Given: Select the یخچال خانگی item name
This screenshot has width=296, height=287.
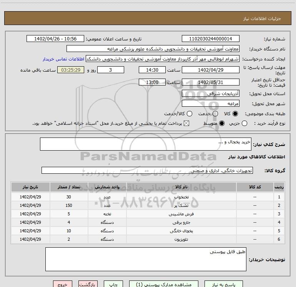Looking at the screenshot, I should pos(181,231).
